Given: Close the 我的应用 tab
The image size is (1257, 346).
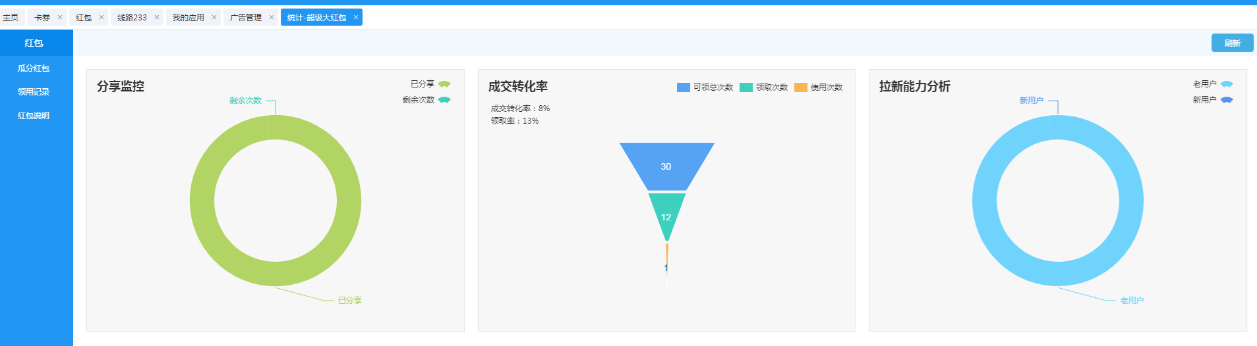Looking at the screenshot, I should click(214, 17).
